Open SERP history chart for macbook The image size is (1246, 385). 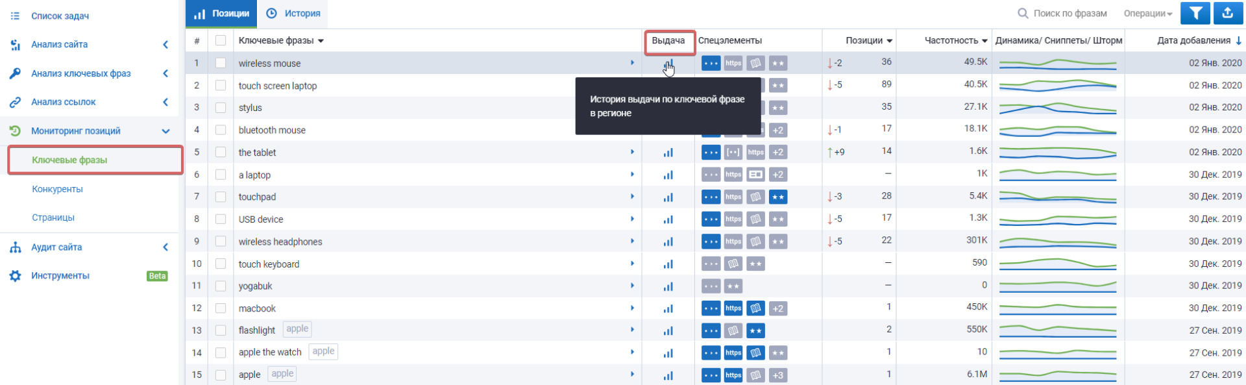pyautogui.click(x=668, y=308)
